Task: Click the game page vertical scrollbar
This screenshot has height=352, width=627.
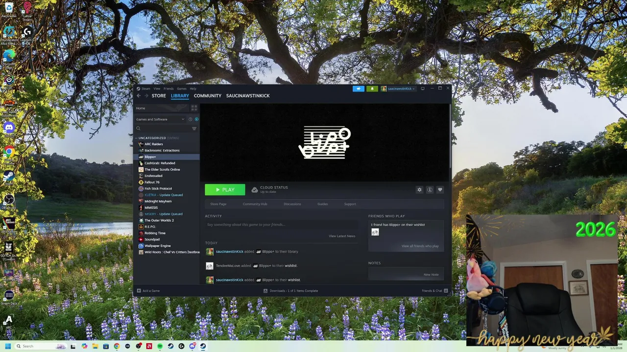Action: point(450,136)
